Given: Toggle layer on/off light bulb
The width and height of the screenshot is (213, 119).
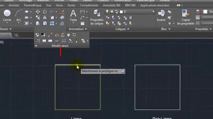Looking at the screenshot, I should pyautogui.click(x=107, y=12).
